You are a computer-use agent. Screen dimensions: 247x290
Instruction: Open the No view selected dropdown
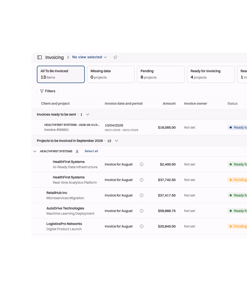coord(90,57)
